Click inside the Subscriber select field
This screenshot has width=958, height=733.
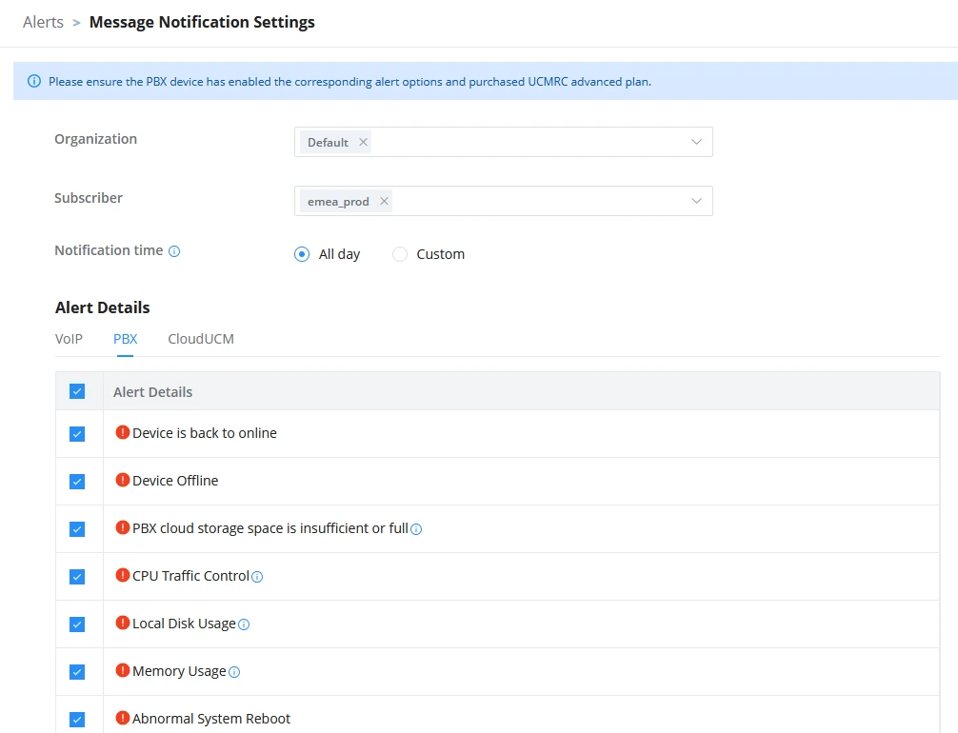pos(504,201)
